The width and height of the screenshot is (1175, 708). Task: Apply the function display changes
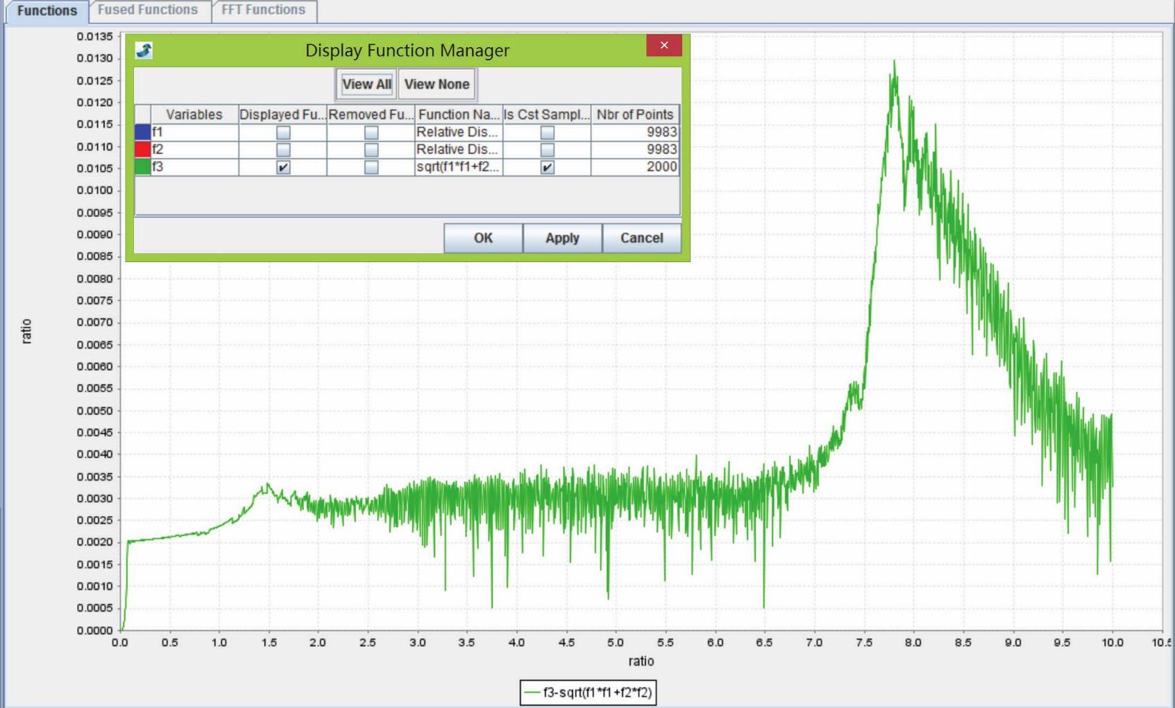coord(561,239)
